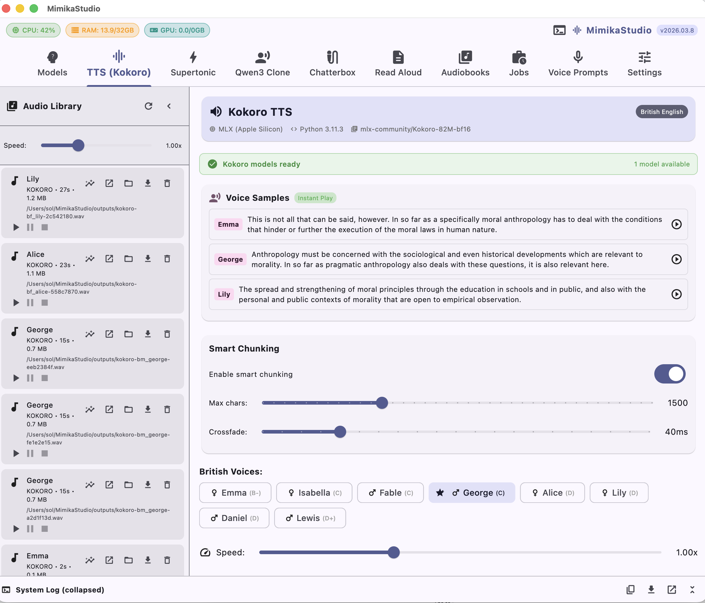Choose Isabella voice chip
This screenshot has height=603, width=705.
[x=314, y=493]
